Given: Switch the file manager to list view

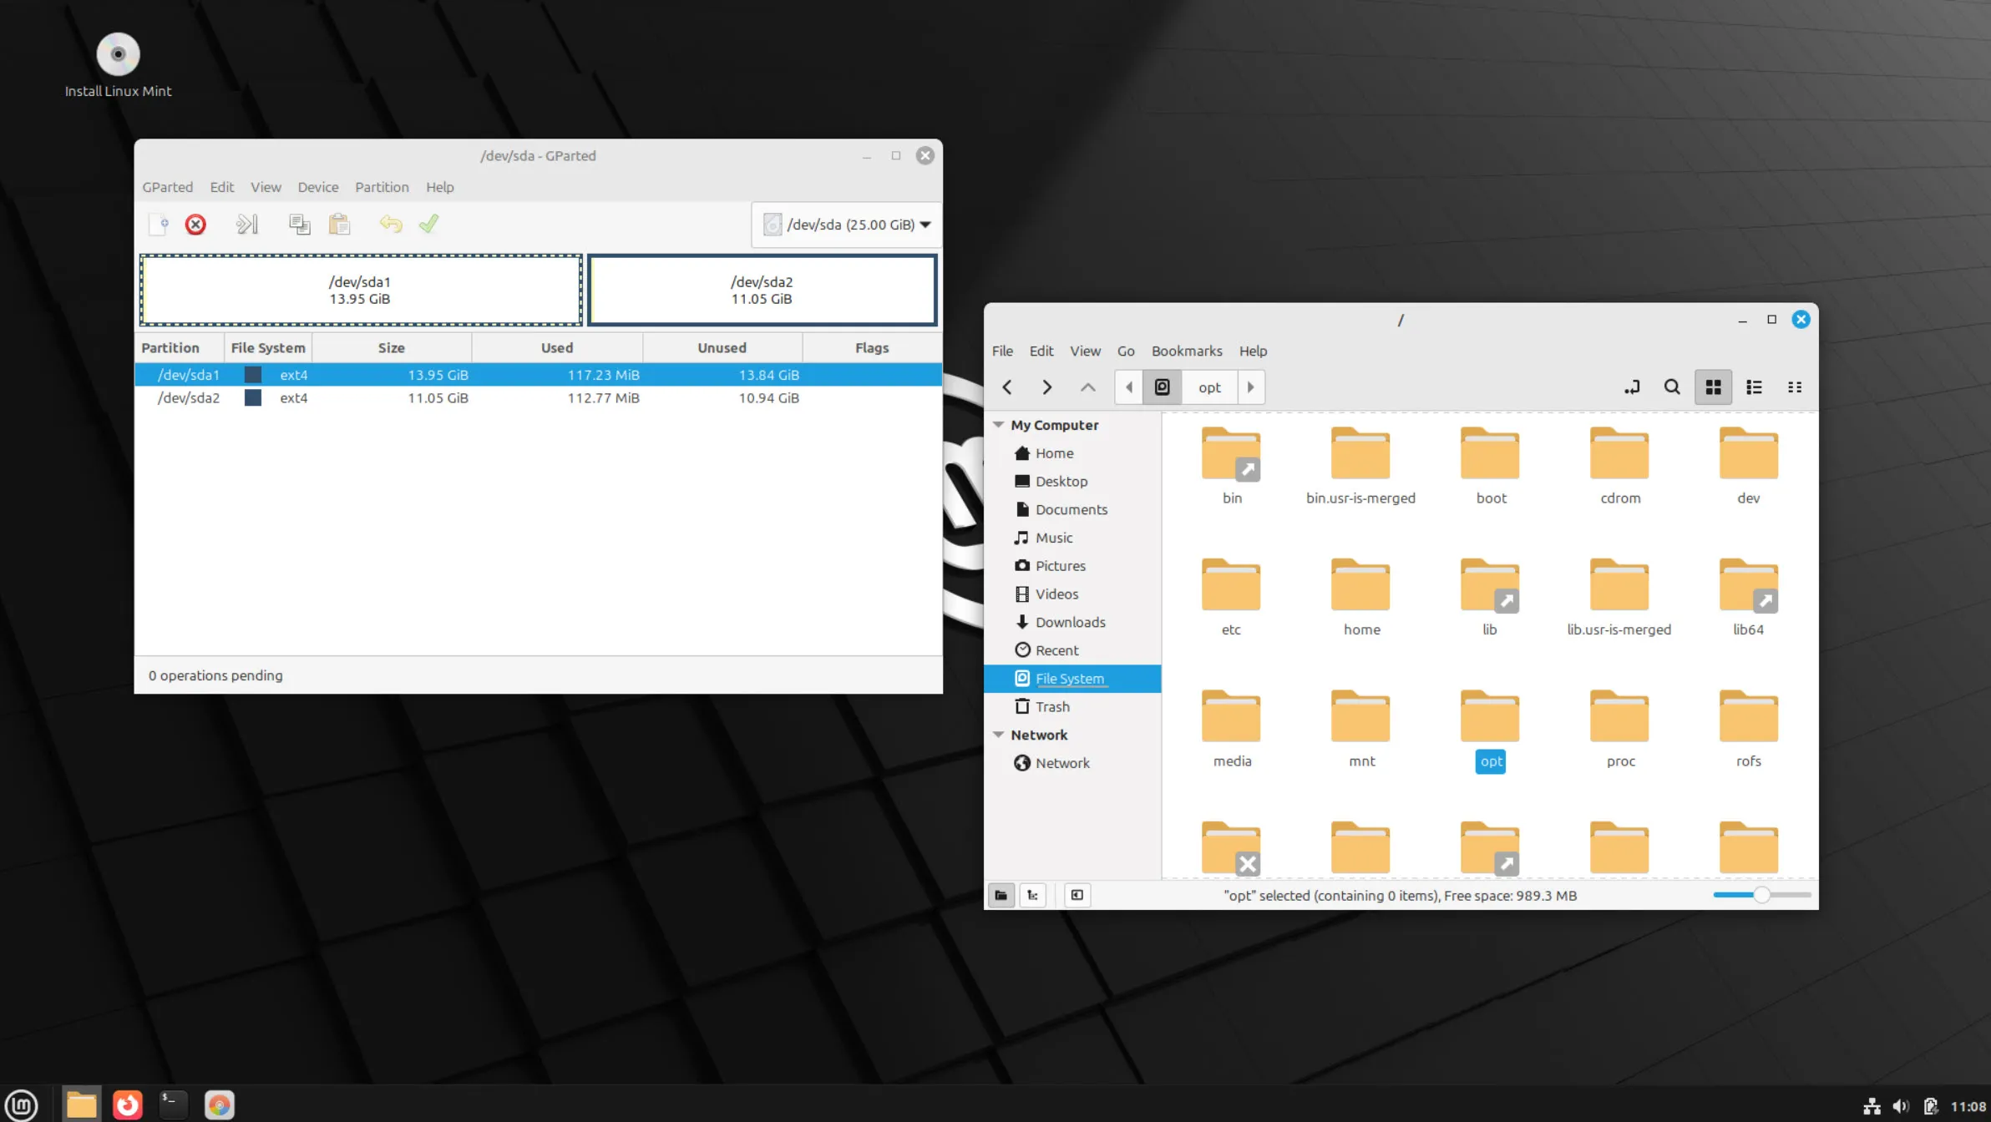Looking at the screenshot, I should click(x=1754, y=387).
